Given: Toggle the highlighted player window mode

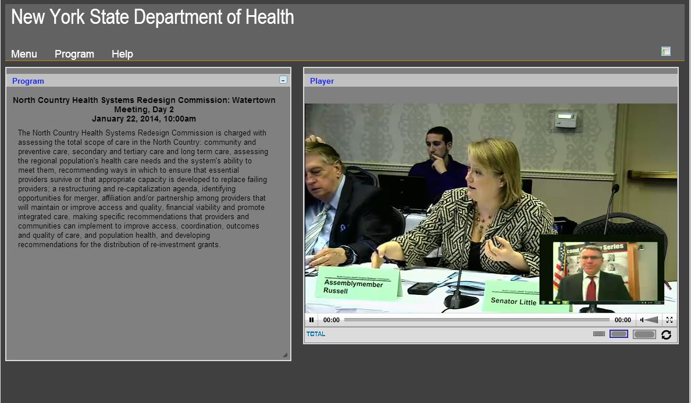Looking at the screenshot, I should [x=619, y=334].
